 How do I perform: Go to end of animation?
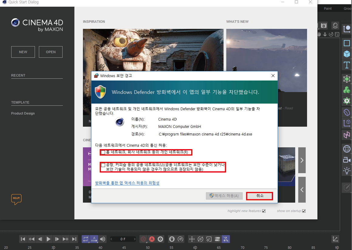74,239
